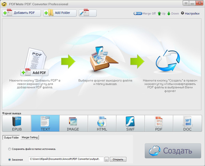Viewport: 205px width, 166px height.
Task: Click the Добавить PDF toolbar button
Action: (22, 13)
